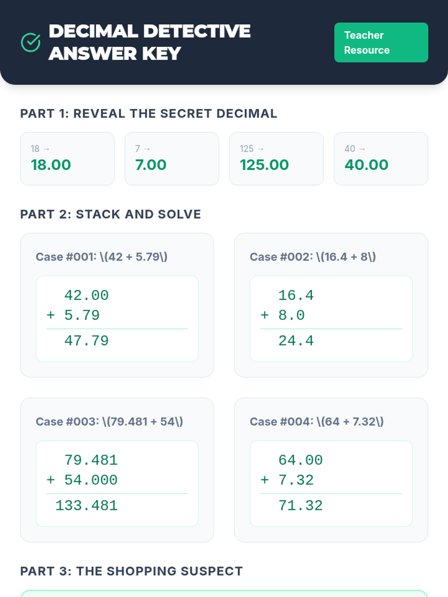Select the 18.00 answer card
The width and height of the screenshot is (448, 597).
tap(67, 159)
